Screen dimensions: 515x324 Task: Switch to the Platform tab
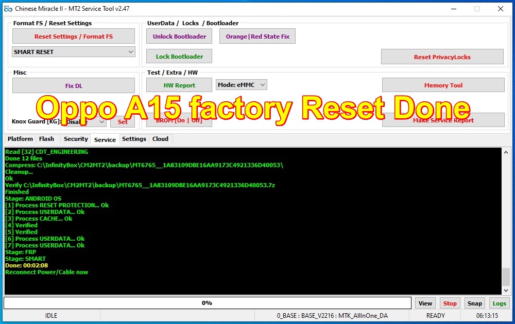click(20, 139)
